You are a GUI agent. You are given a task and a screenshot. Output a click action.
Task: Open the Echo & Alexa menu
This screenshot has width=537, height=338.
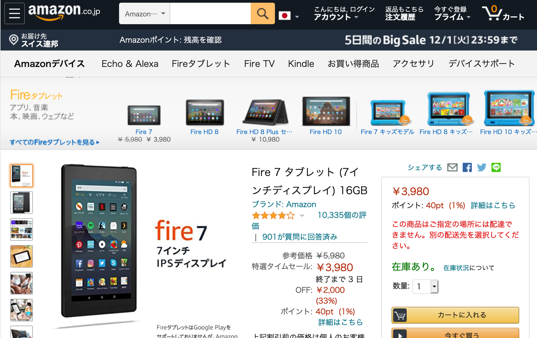coord(130,64)
